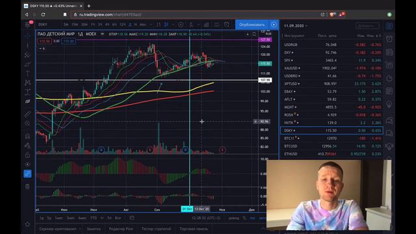Screen dimensions: 416x234
Task: Open the candlestick chart style icon
Action: [166, 25]
